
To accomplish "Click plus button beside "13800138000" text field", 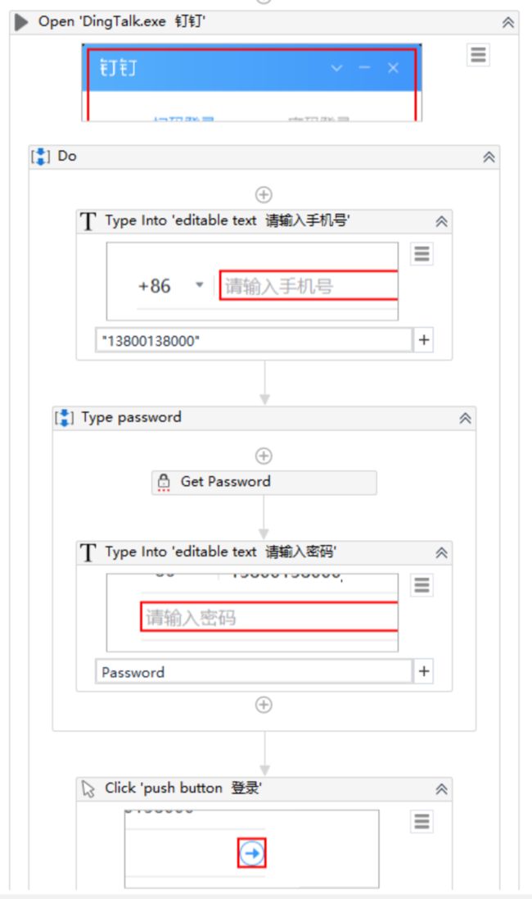I will coord(424,340).
